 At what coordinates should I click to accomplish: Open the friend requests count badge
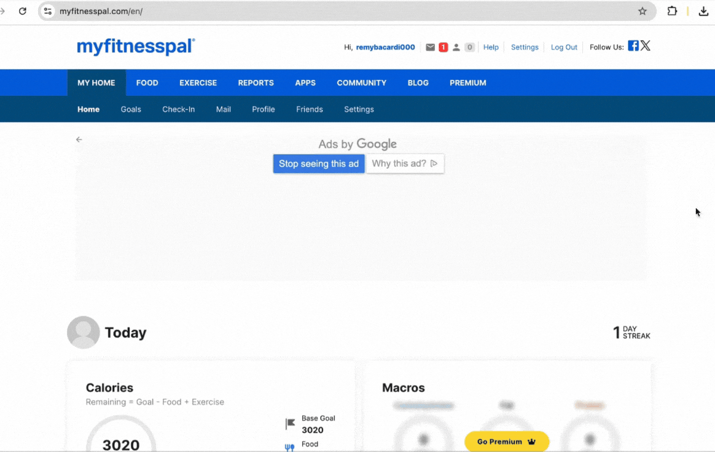point(469,47)
